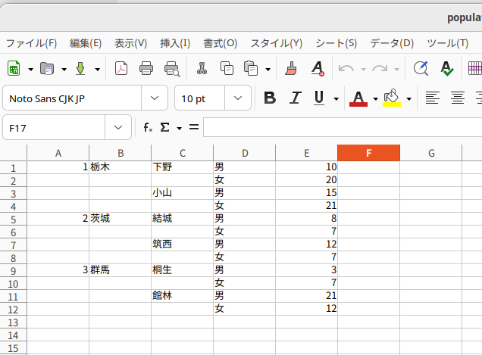
Task: Expand the Name Box dropdown
Action: click(118, 127)
